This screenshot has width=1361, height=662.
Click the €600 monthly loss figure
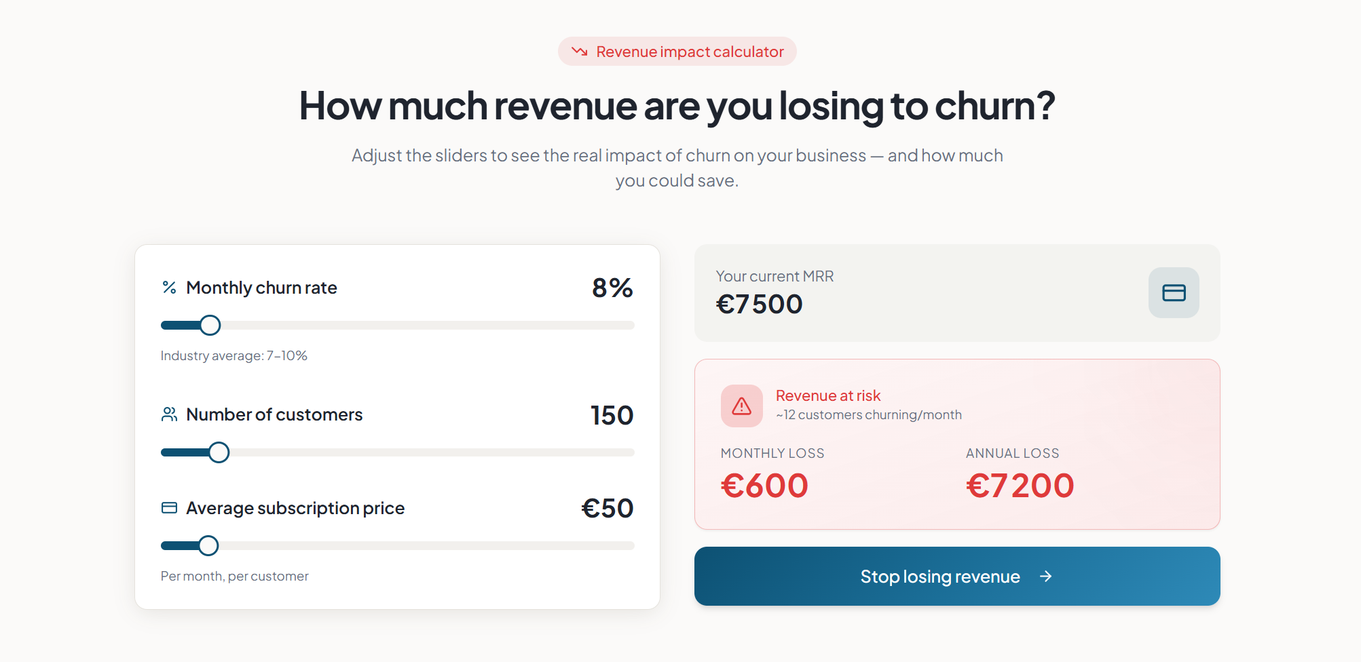click(765, 486)
